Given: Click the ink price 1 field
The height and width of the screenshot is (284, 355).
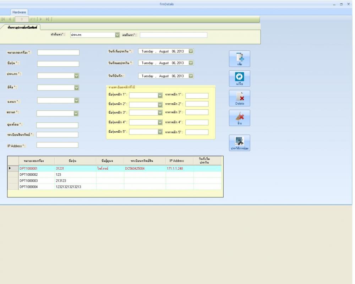Looking at the screenshot, I should tap(197, 96).
